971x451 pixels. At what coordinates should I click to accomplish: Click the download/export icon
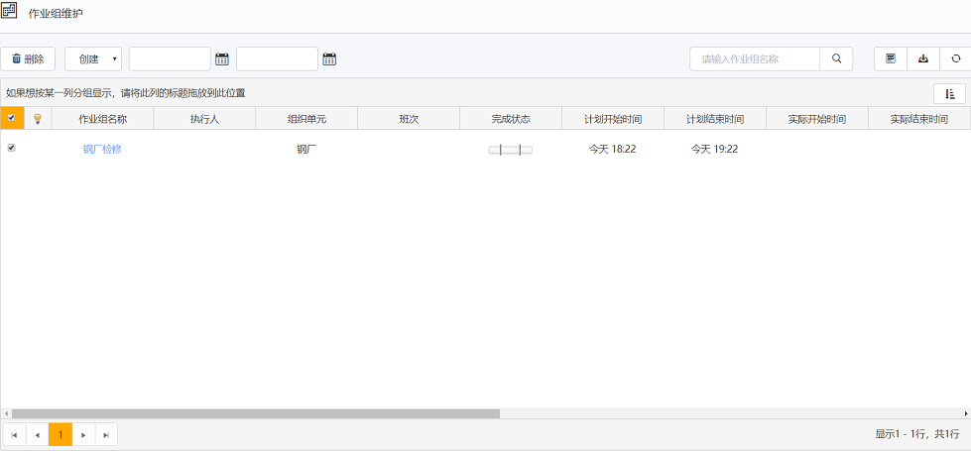click(922, 58)
